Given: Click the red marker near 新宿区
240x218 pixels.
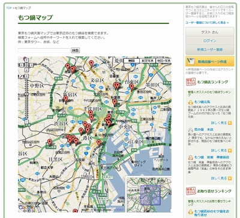Looking at the screenshot, I should pyautogui.click(x=65, y=98).
